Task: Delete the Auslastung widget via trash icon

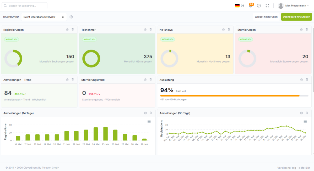Action: [x=307, y=79]
